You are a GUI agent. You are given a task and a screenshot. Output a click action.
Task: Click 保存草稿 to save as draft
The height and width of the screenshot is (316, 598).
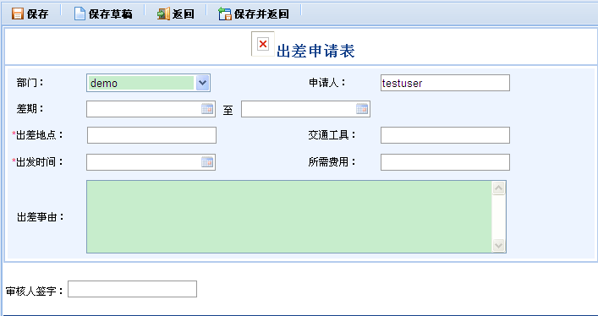(103, 14)
